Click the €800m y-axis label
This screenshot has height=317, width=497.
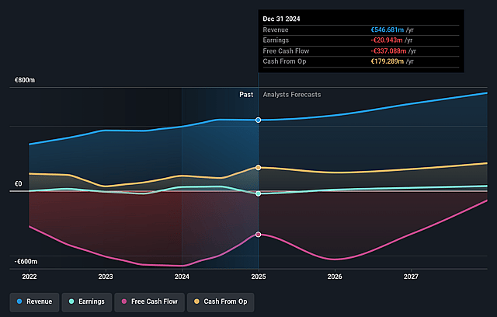pos(25,80)
